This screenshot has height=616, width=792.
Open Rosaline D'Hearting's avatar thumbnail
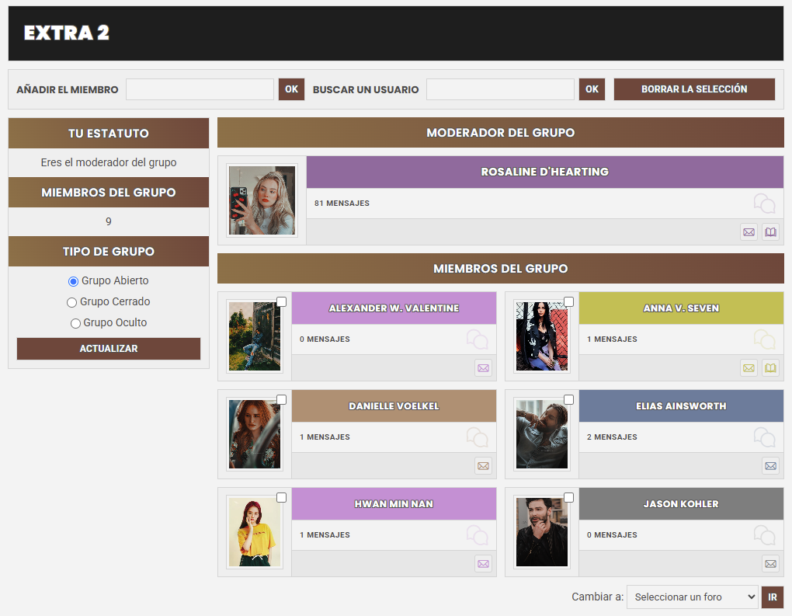tap(262, 200)
